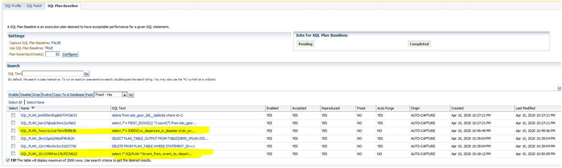Click Last Modified cell 'Apr 10, 2020 10:50:09 PM'
The width and height of the screenshot is (562, 168).
[535, 154]
